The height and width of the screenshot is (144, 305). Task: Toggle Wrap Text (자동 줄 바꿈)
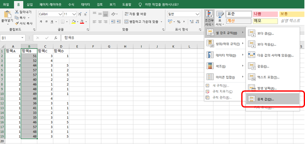(x=135, y=14)
